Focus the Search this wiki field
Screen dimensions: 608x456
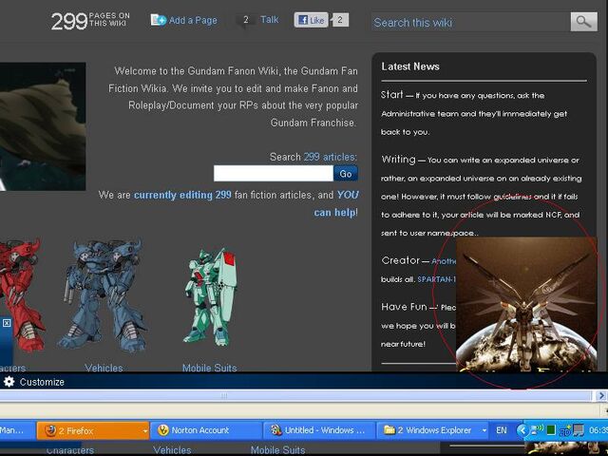coord(471,23)
